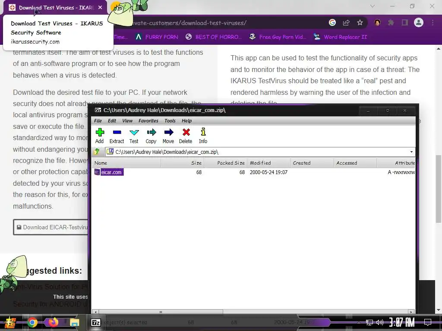Launch Firefox from the taskbar
Image resolution: width=442 pixels, height=331 pixels.
53,322
